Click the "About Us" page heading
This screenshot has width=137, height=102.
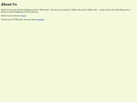tap(9, 4)
